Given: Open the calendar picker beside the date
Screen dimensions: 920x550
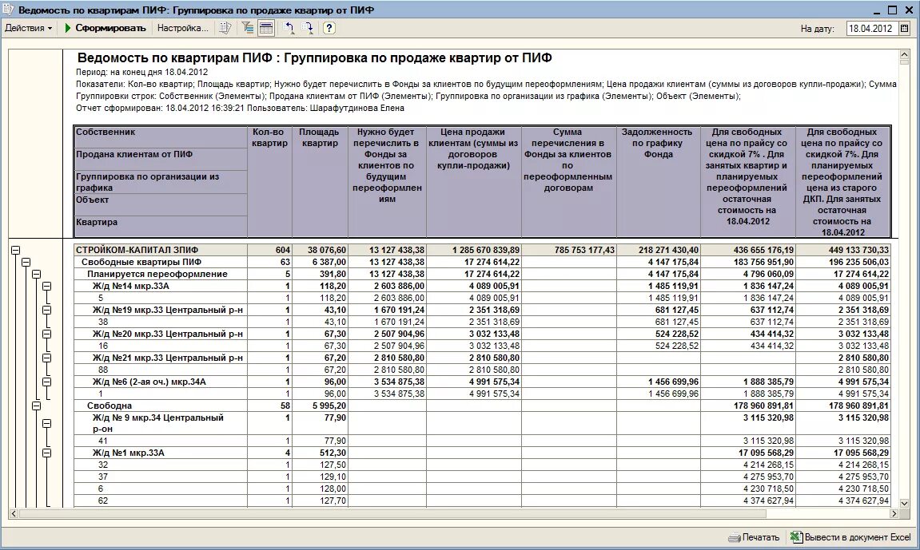Looking at the screenshot, I should tap(905, 28).
